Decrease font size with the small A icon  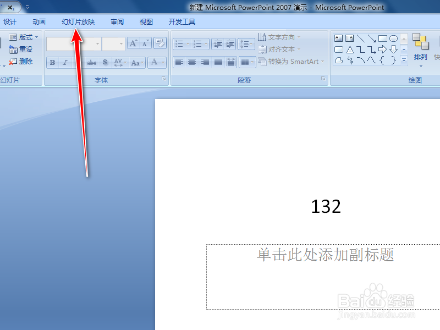click(145, 43)
